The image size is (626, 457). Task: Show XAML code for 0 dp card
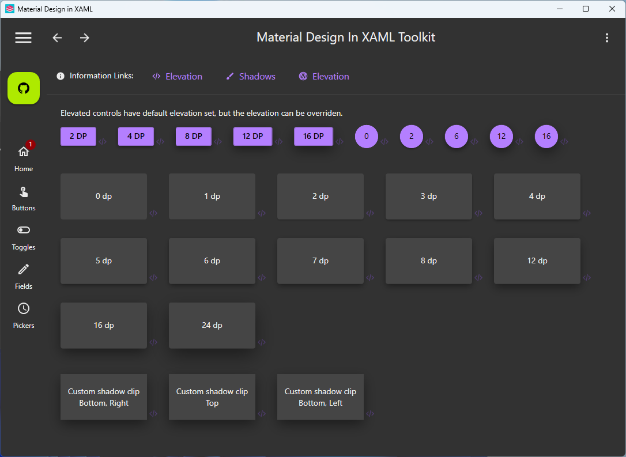(x=153, y=213)
